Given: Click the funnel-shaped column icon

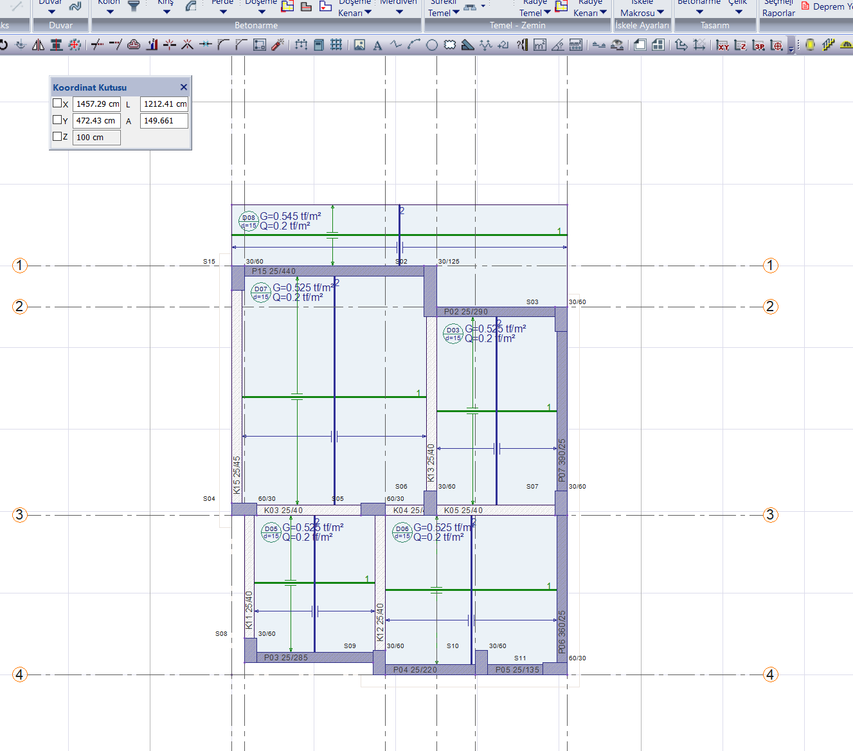Looking at the screenshot, I should (x=134, y=6).
